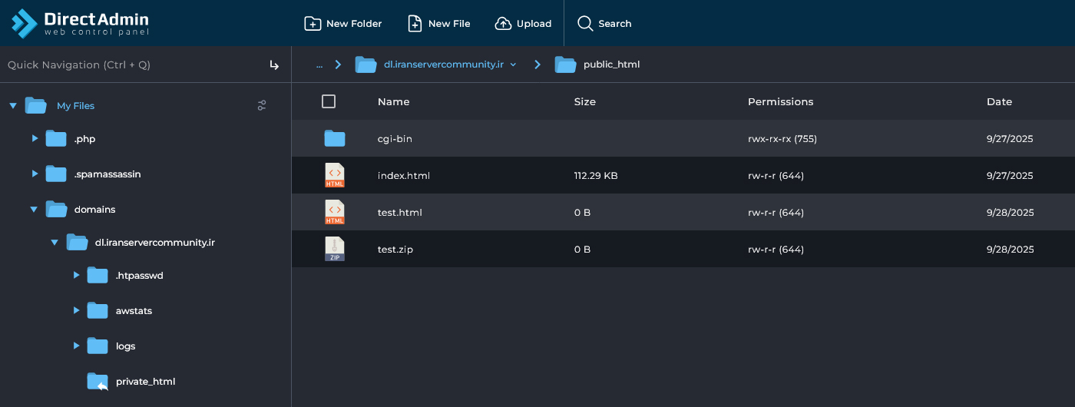This screenshot has height=407, width=1075.
Task: Click the New File icon
Action: point(415,24)
